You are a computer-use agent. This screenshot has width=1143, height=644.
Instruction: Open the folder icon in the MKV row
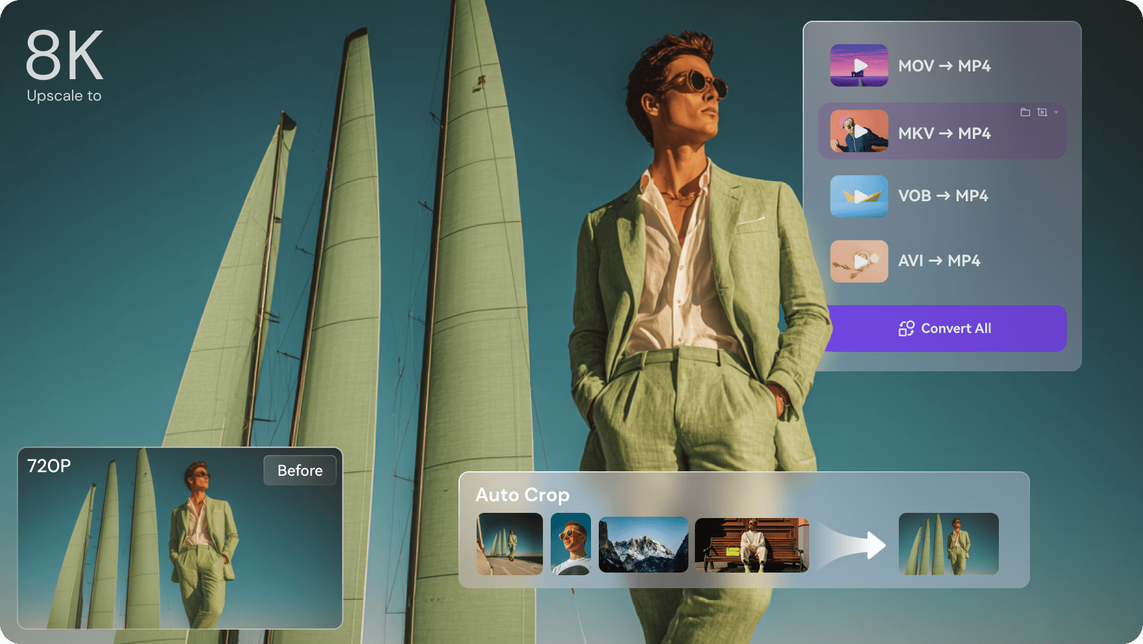click(1025, 112)
